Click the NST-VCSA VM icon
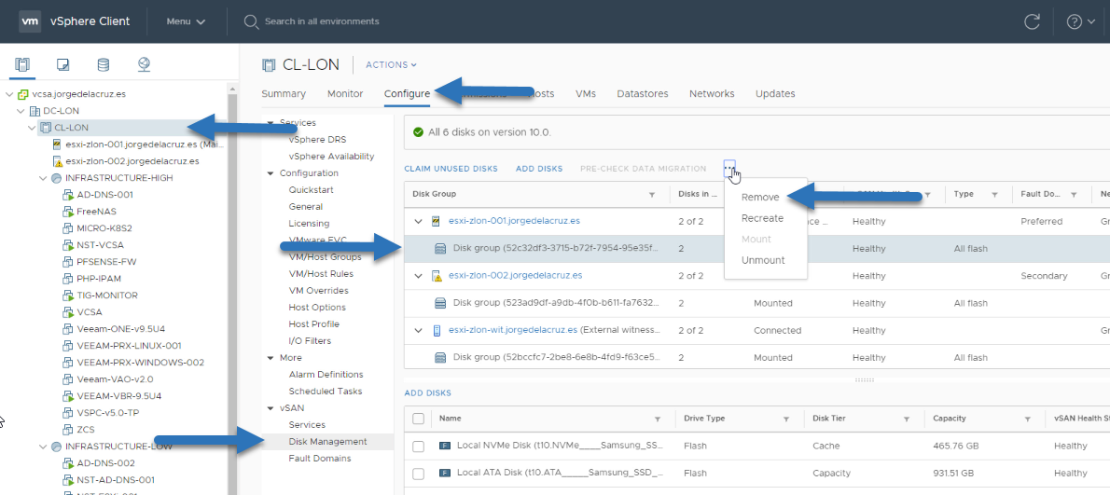Screen dimensions: 1110x495 coord(69,245)
